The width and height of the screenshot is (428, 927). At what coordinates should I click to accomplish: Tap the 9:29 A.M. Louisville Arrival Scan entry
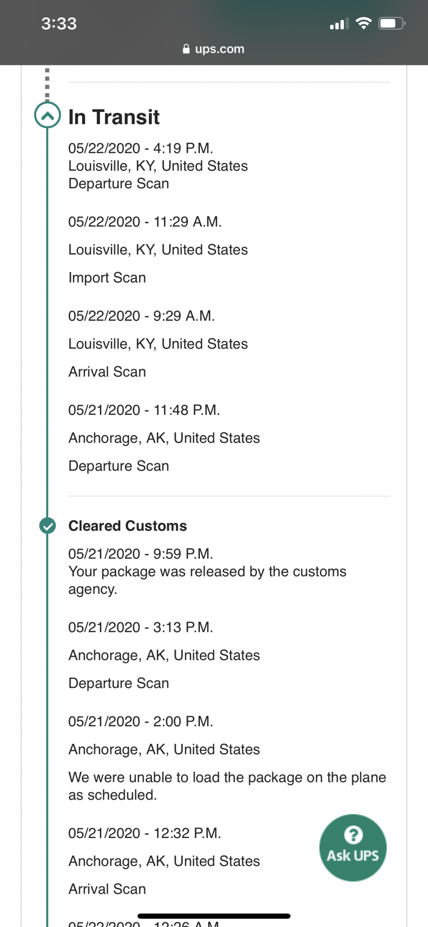tap(158, 343)
